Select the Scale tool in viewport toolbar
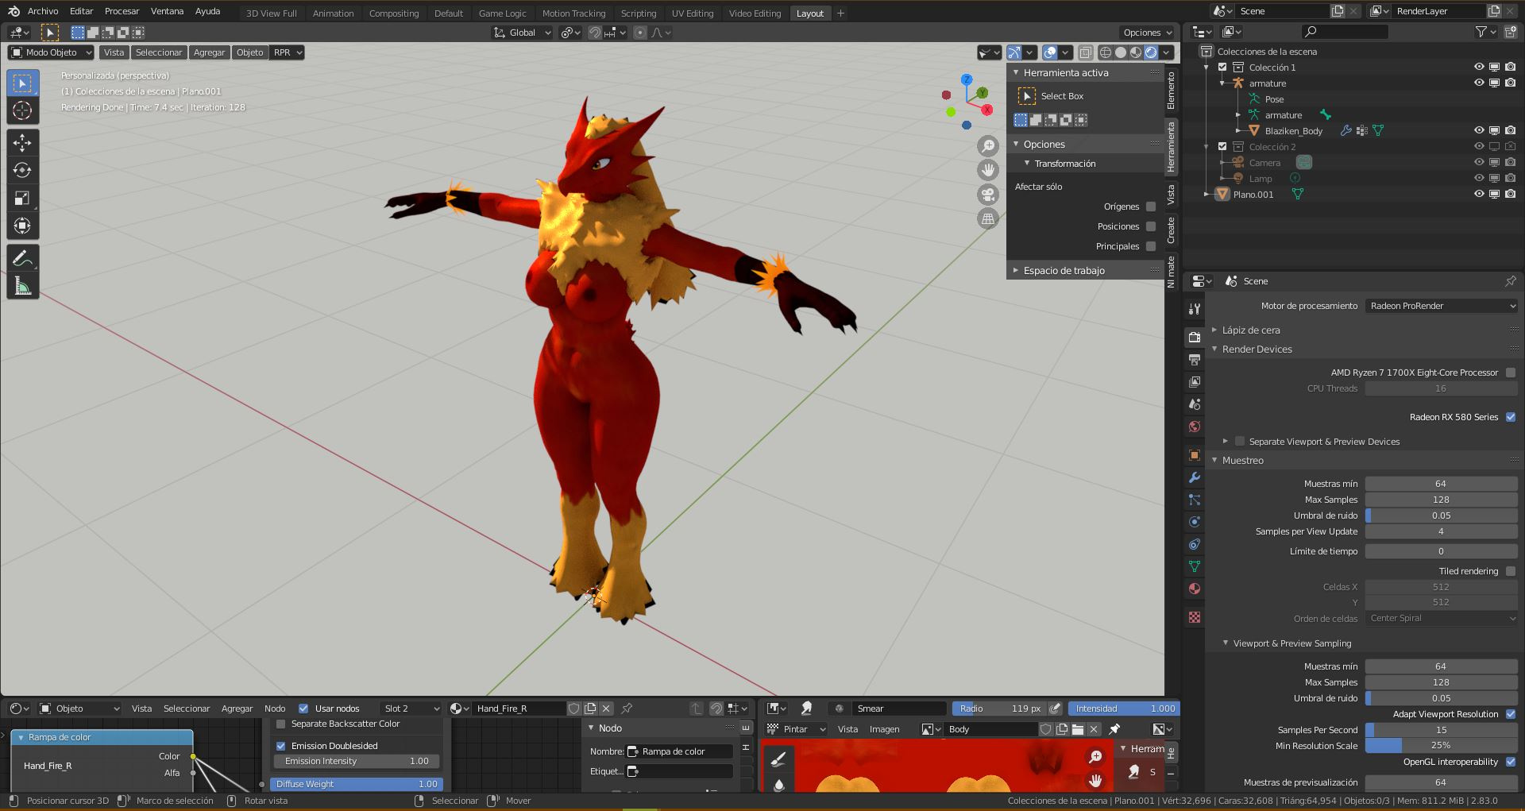This screenshot has height=811, width=1525. [x=22, y=199]
